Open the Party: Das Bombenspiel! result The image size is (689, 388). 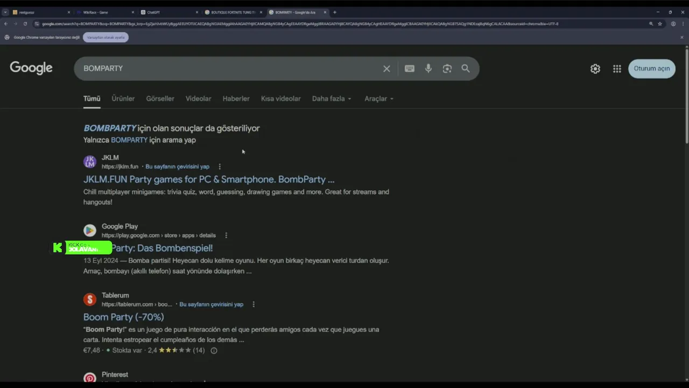pyautogui.click(x=161, y=248)
